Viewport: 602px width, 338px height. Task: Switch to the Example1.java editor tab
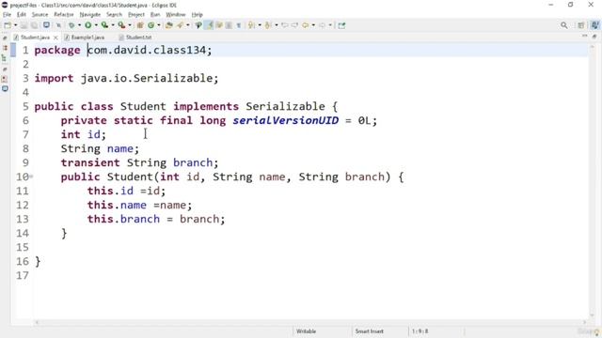[x=87, y=38]
